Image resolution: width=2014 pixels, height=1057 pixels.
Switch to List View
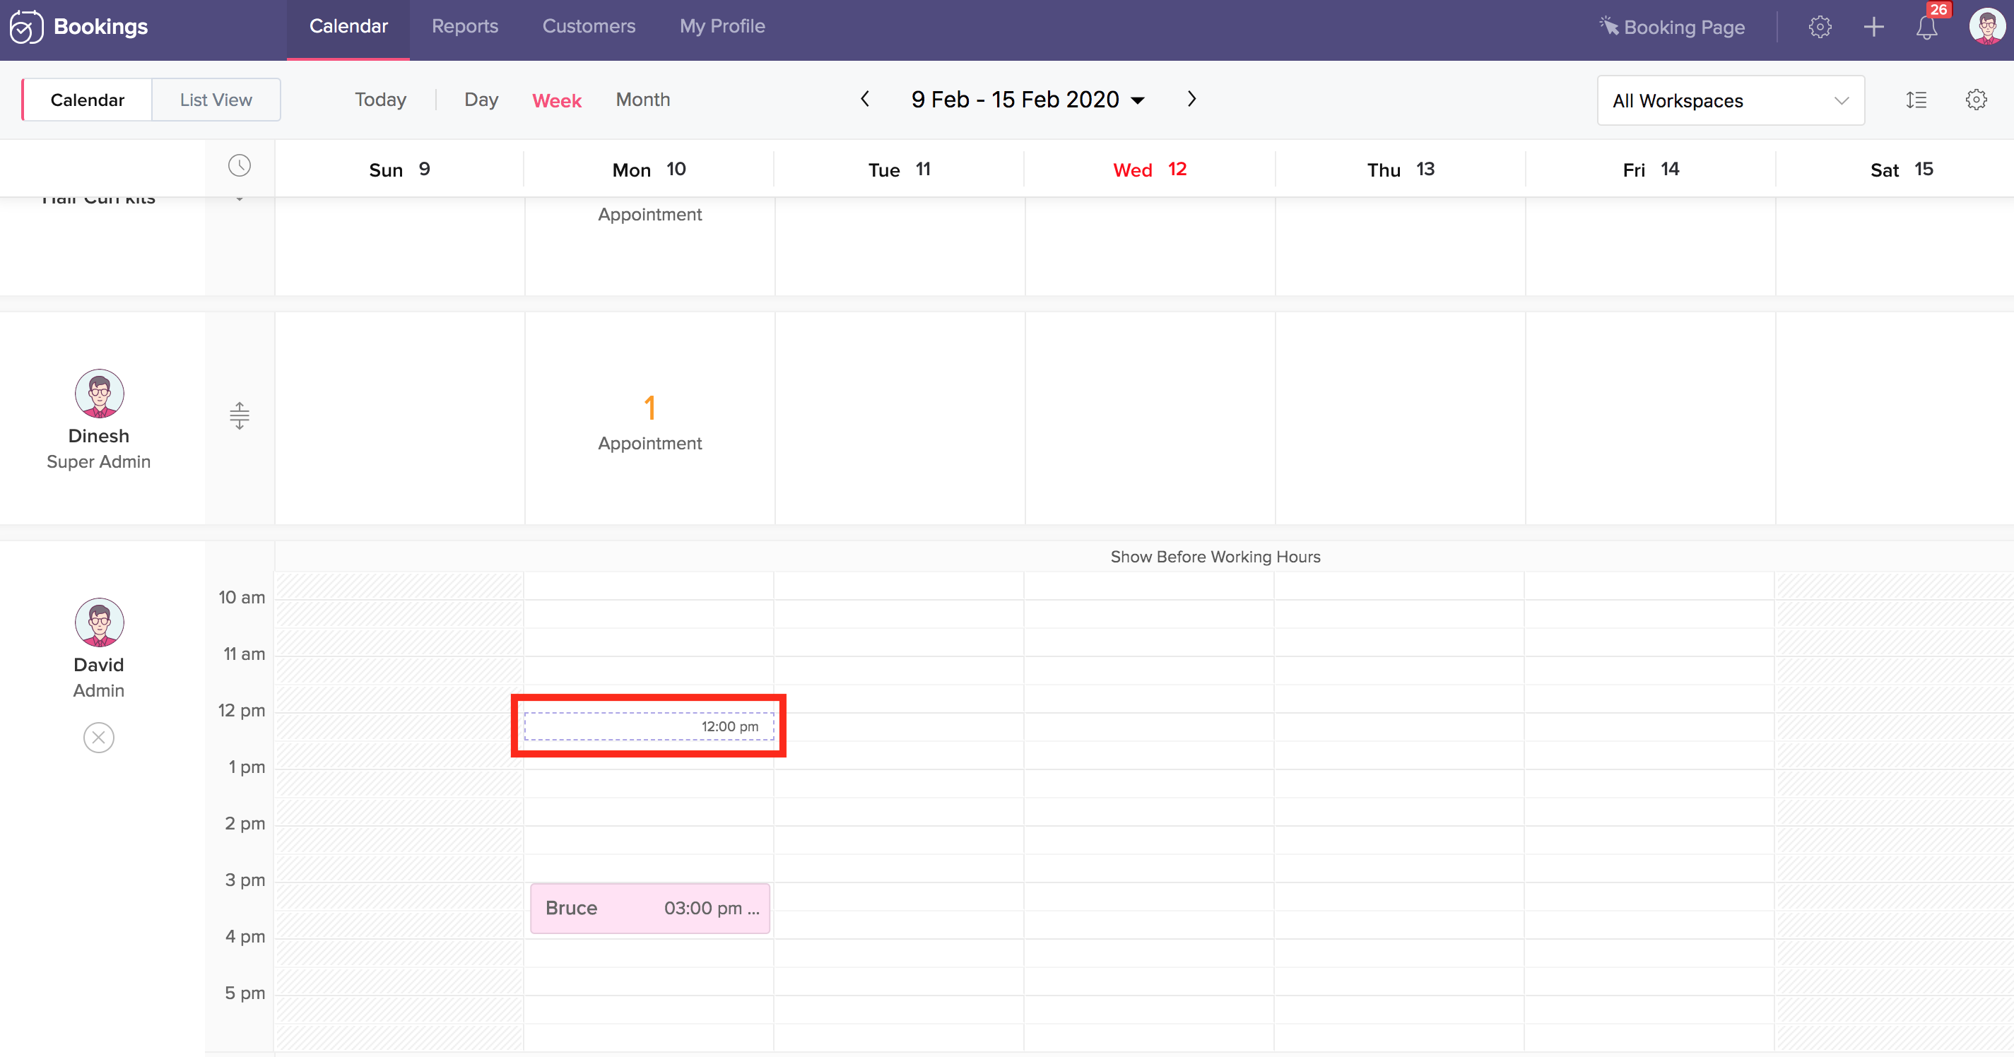(x=216, y=100)
